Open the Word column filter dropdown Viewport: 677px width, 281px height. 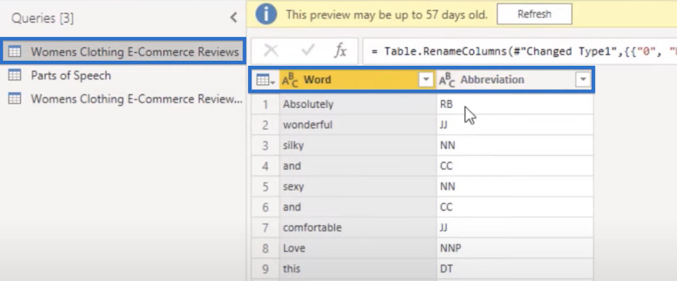tap(426, 79)
